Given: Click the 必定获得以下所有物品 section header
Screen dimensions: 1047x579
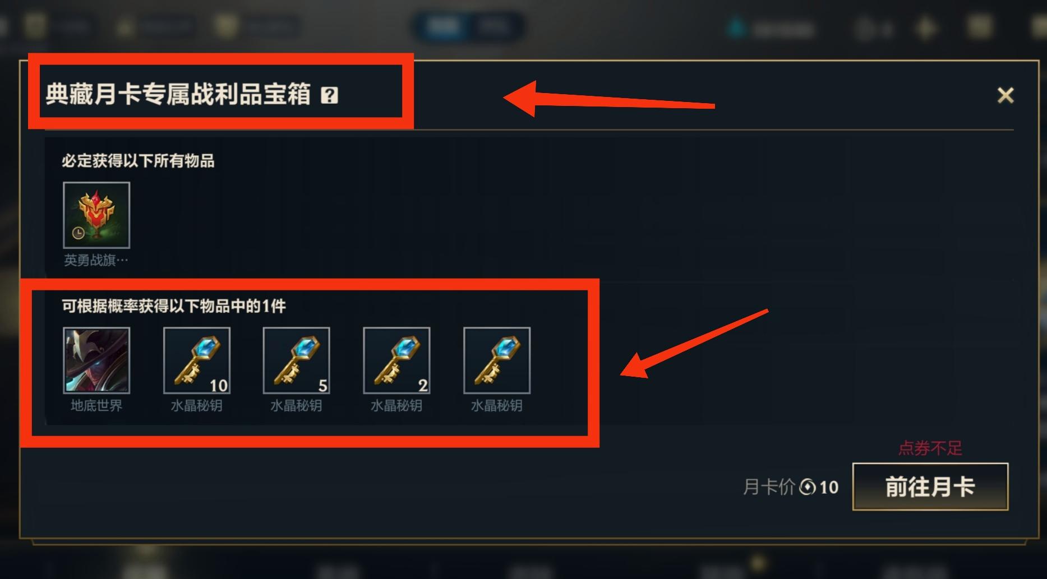Looking at the screenshot, I should point(138,161).
